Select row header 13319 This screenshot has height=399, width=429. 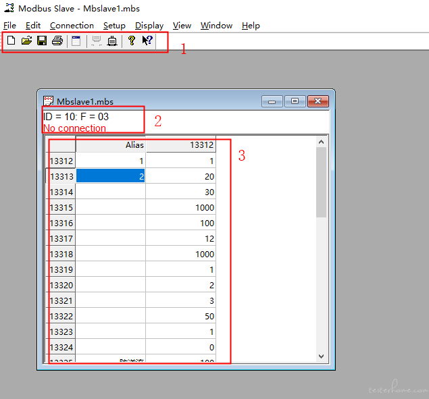[61, 269]
